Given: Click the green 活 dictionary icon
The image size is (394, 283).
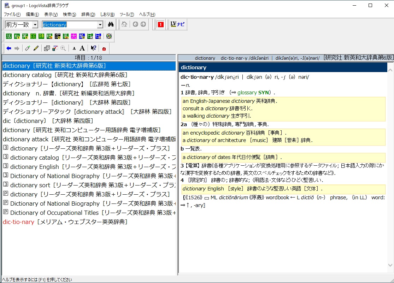Looking at the screenshot, I should 9,36.
